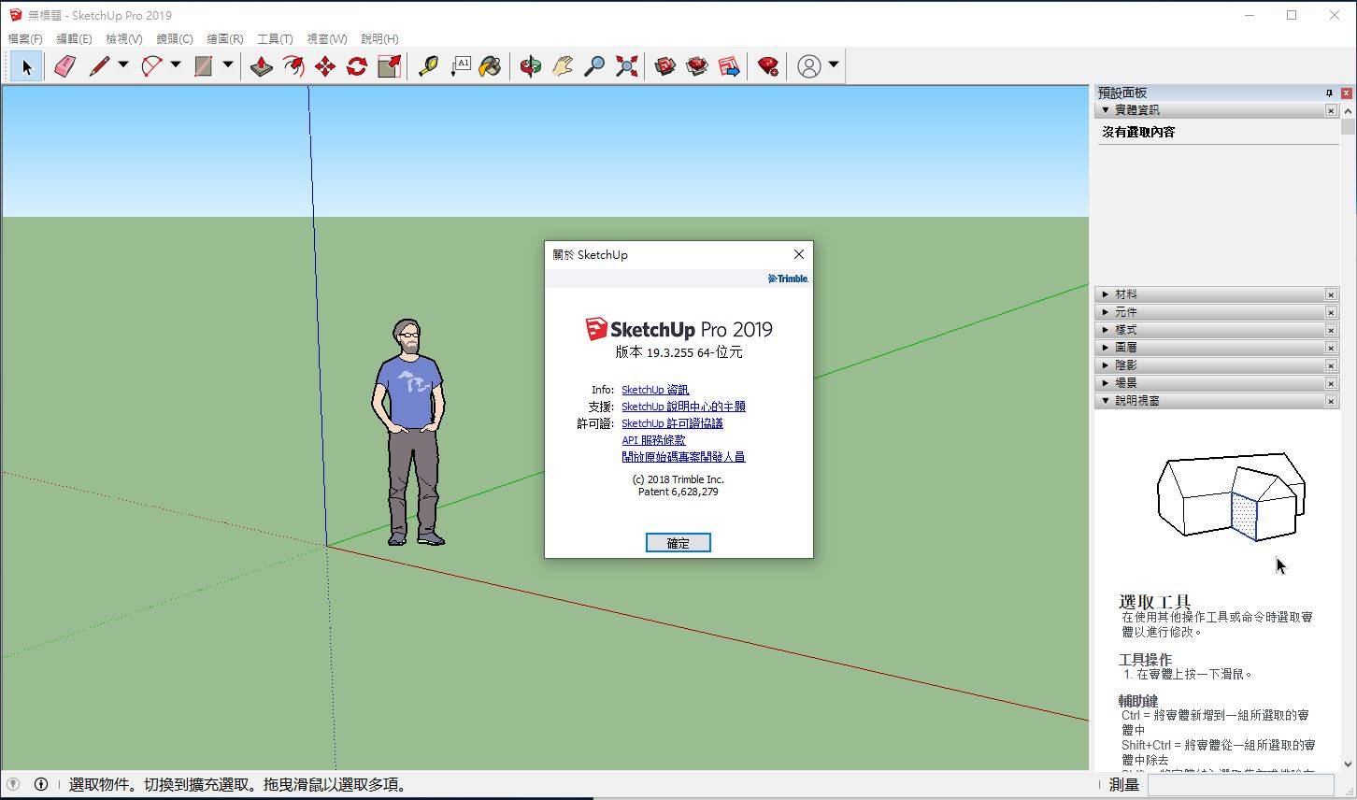Image resolution: width=1357 pixels, height=800 pixels.
Task: Open the 編輯(E) menu
Action: (x=74, y=38)
